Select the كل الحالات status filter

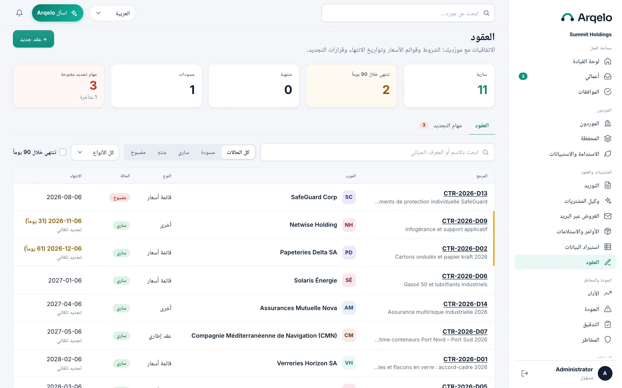coord(238,152)
